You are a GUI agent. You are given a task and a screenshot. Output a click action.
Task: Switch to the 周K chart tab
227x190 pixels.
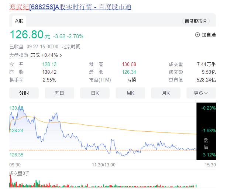coord(130,93)
